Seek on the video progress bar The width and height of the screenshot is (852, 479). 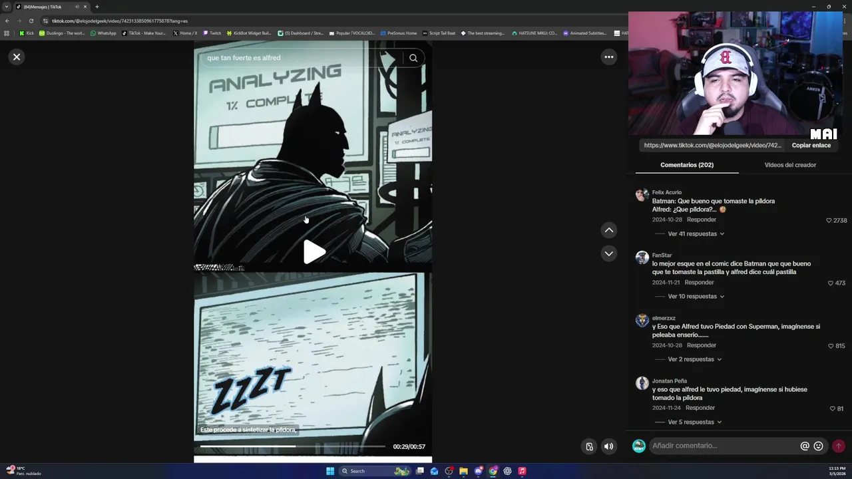292,446
